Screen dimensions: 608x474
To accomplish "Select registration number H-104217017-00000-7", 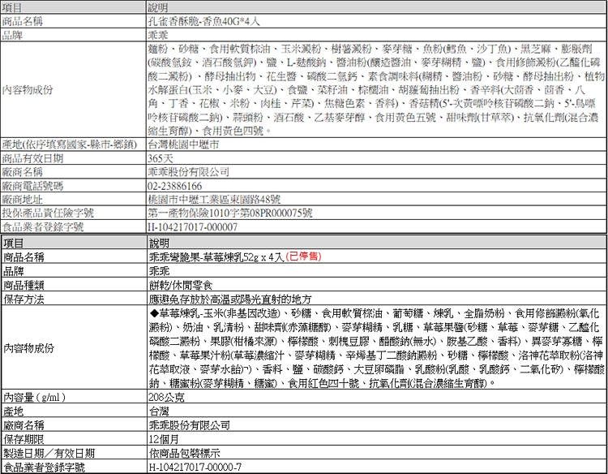I will click(195, 467).
